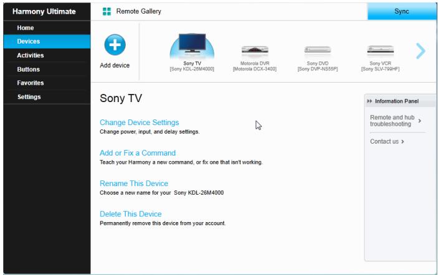Click the Remote Gallery grid icon

pyautogui.click(x=107, y=11)
